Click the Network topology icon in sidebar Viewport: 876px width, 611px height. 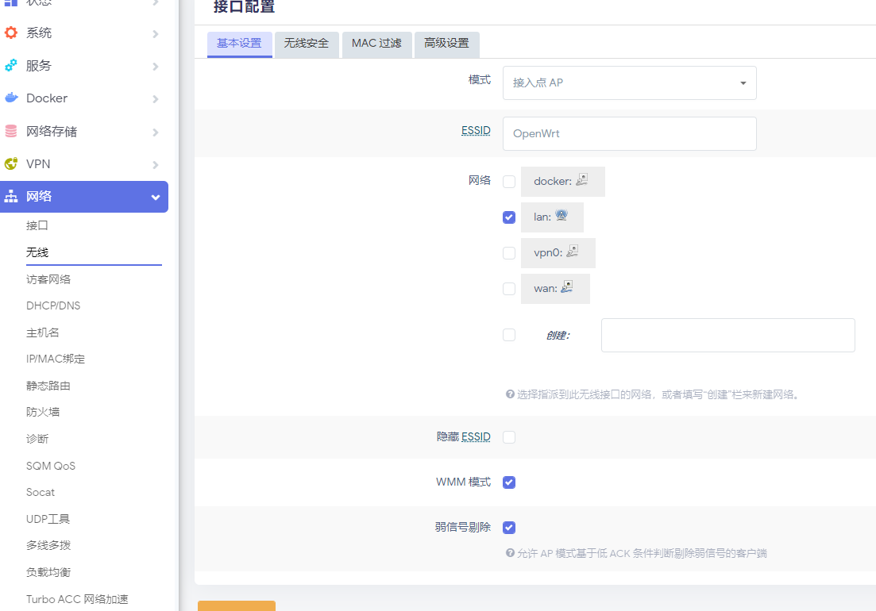(x=11, y=197)
